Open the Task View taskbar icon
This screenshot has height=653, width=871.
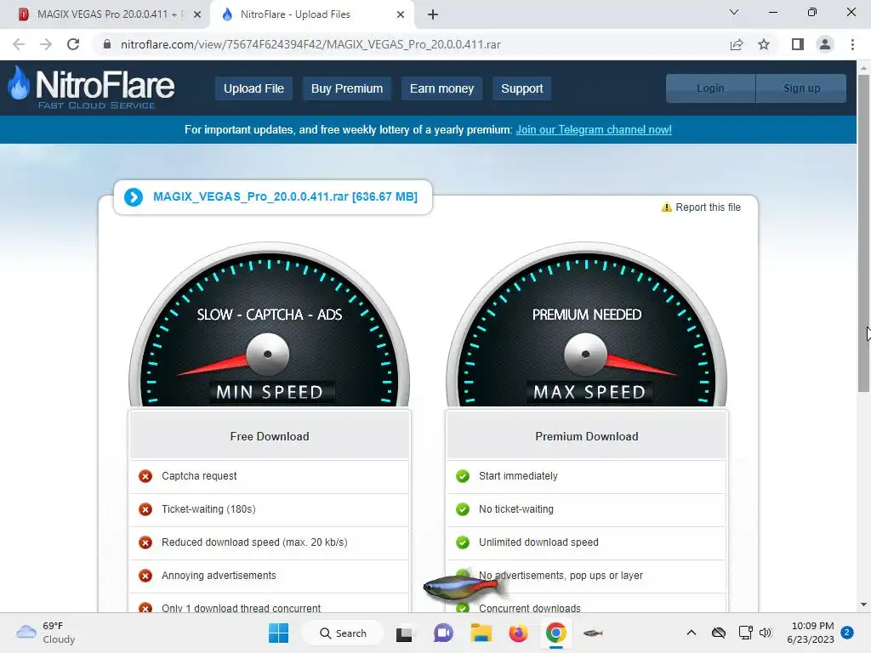404,633
